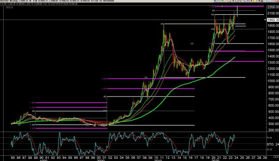
Task: Select year 99 on the time axis
Action: click(93, 157)
